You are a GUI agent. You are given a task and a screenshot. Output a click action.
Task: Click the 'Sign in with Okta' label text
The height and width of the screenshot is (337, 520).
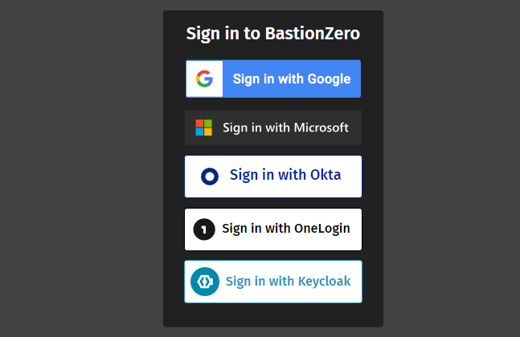click(x=285, y=175)
